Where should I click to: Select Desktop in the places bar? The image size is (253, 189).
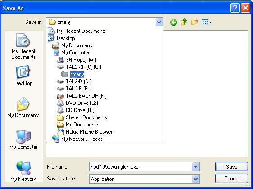pos(23,75)
